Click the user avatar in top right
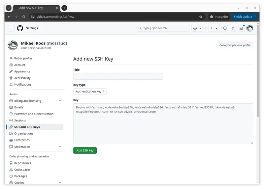 pyautogui.click(x=250, y=28)
